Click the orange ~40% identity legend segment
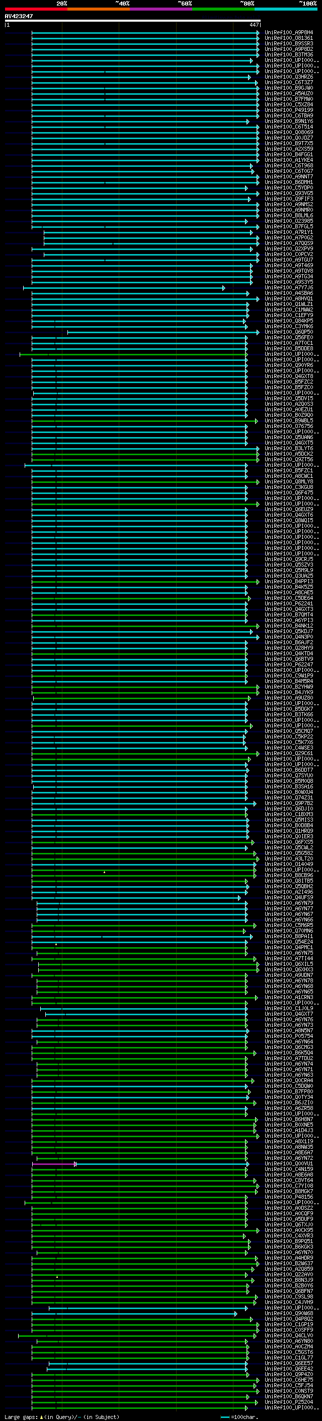The image size is (322, 1421). pos(99,9)
